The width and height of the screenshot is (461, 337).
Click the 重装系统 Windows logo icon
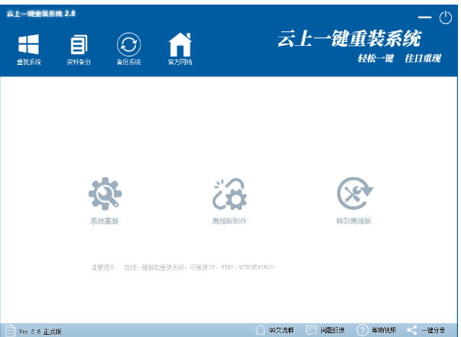[29, 44]
